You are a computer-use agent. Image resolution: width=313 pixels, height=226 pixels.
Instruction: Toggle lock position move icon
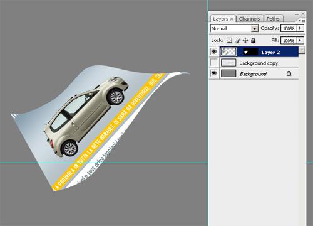point(245,40)
